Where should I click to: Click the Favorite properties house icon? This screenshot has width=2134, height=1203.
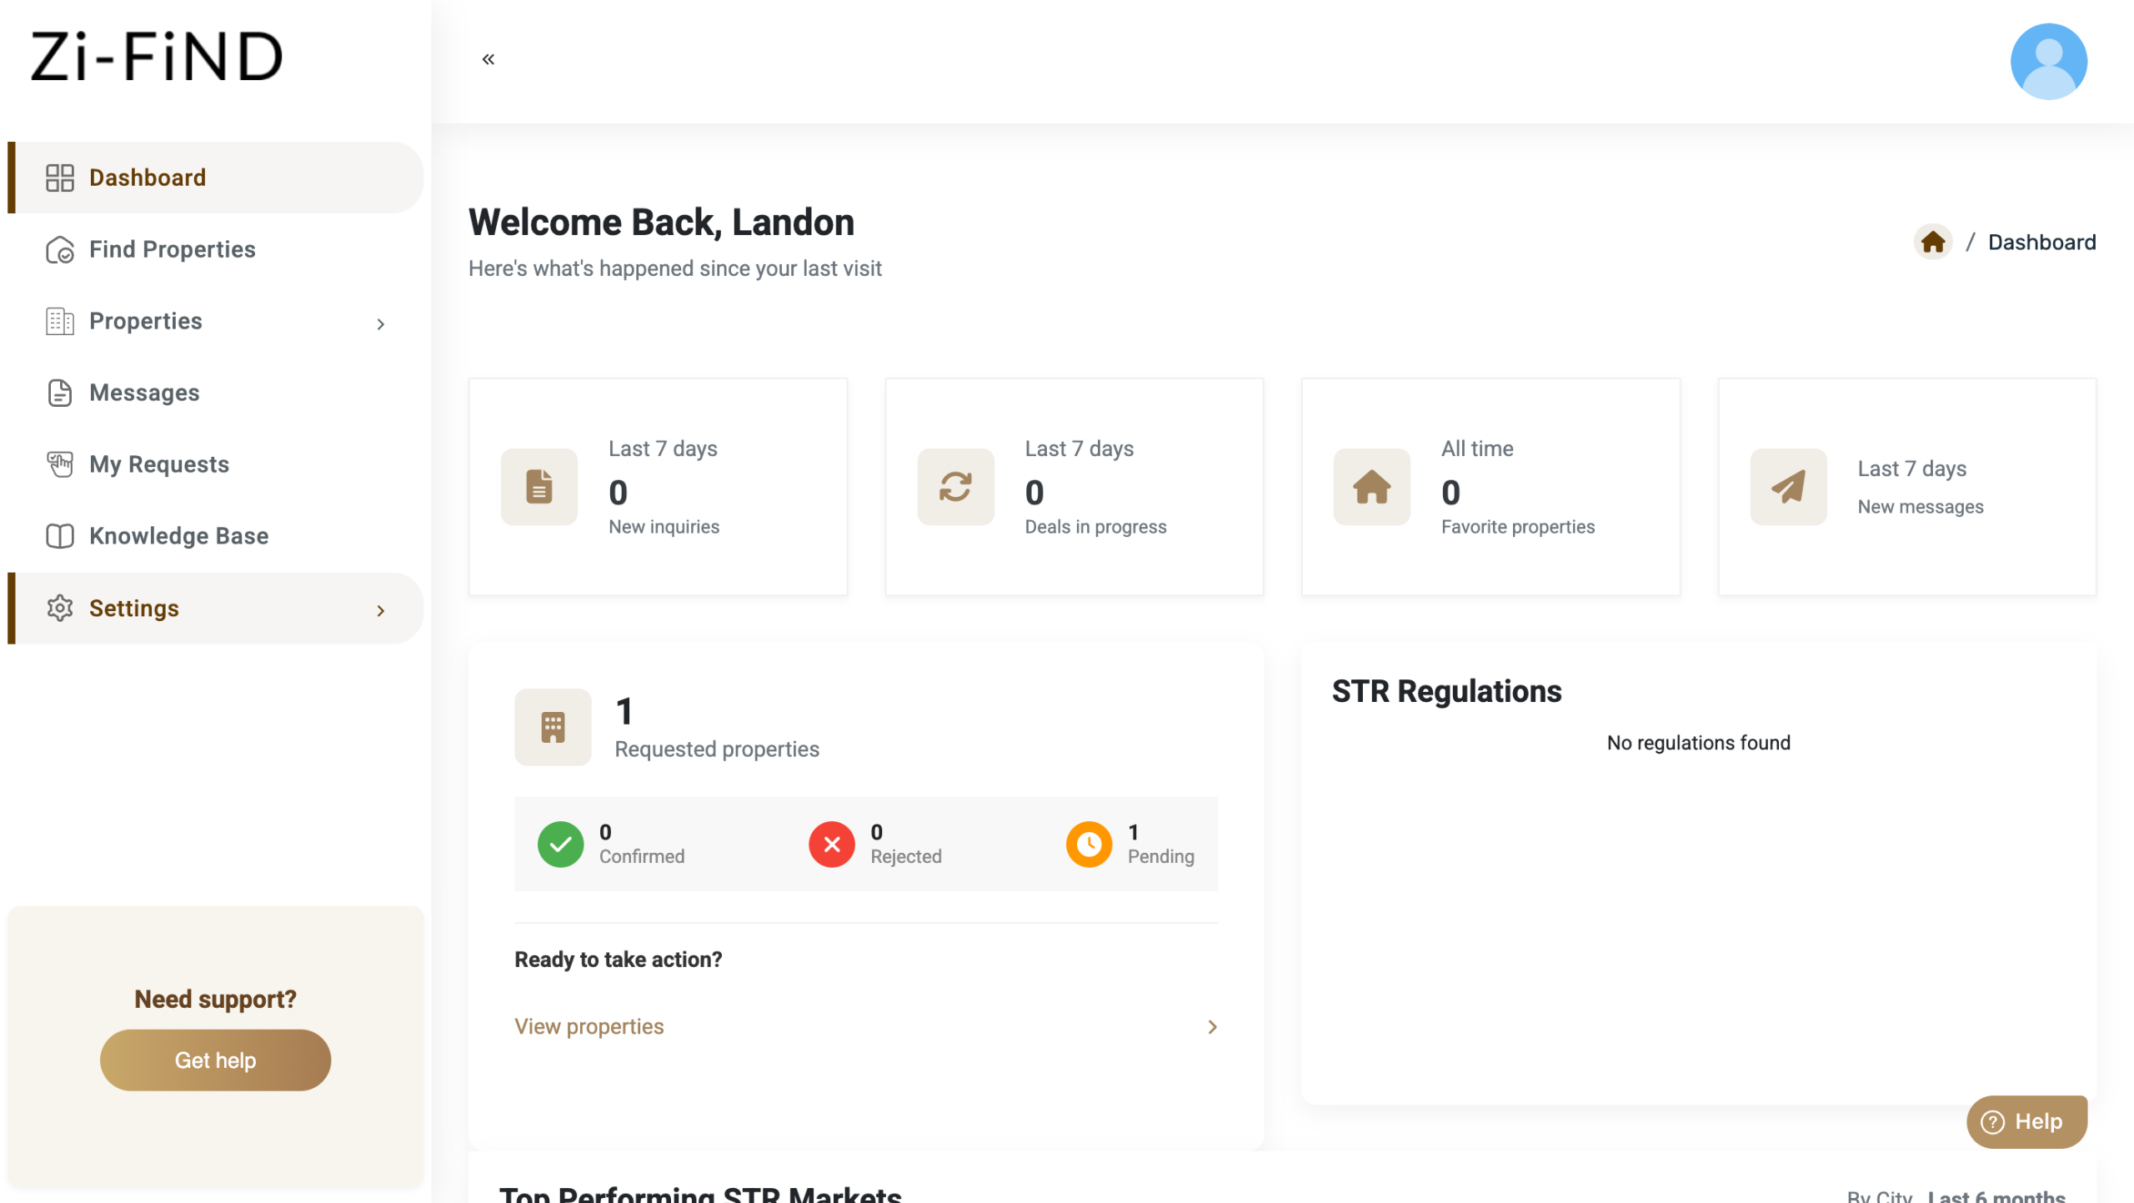click(x=1371, y=487)
